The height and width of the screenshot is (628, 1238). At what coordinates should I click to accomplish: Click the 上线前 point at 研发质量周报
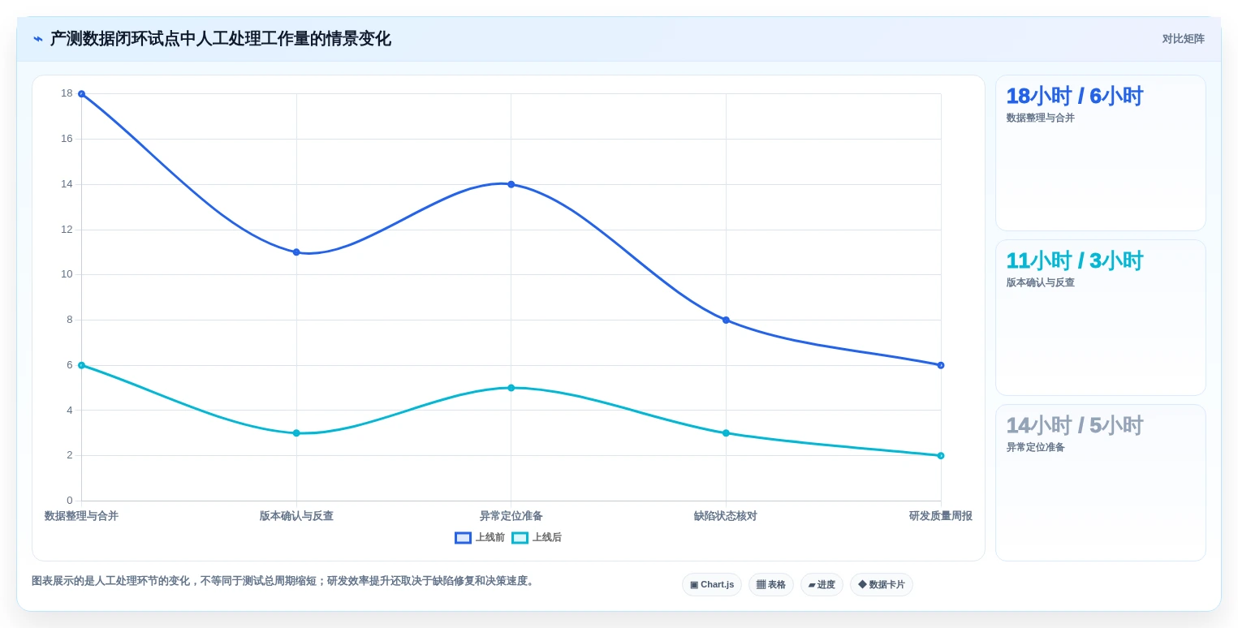pyautogui.click(x=941, y=365)
